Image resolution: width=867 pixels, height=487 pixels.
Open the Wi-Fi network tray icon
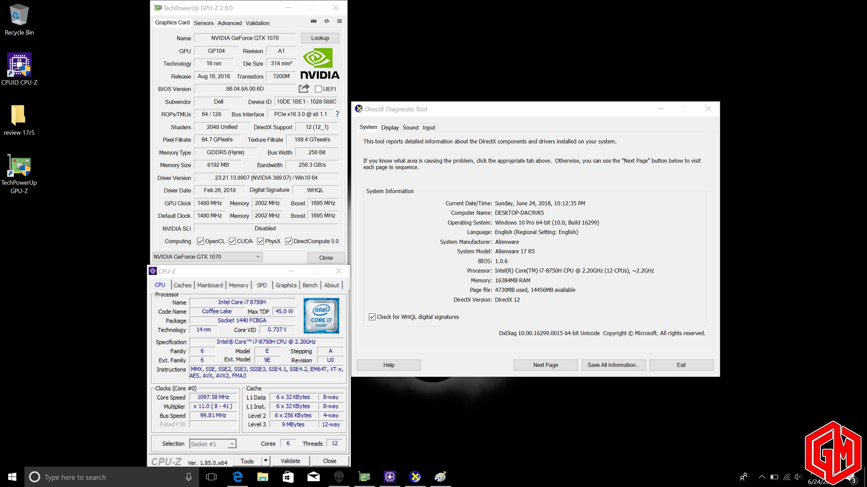point(787,477)
